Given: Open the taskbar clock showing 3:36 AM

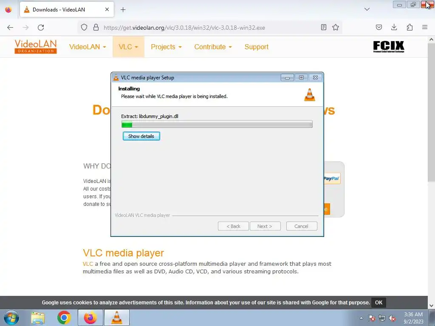Looking at the screenshot, I should [413, 318].
